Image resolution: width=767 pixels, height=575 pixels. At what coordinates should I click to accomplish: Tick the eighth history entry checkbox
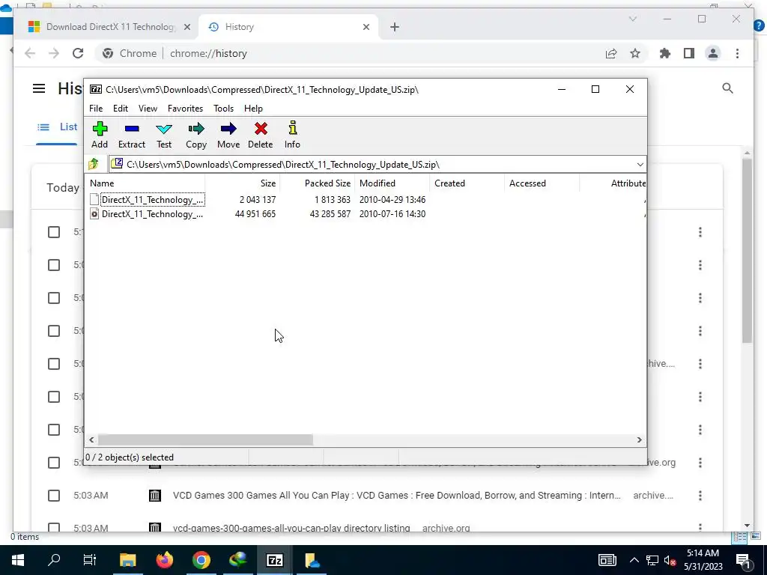[54, 463]
